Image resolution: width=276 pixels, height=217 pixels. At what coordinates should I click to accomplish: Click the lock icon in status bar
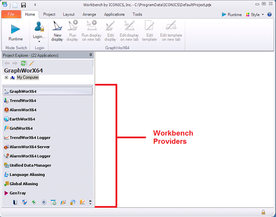[x=263, y=212]
